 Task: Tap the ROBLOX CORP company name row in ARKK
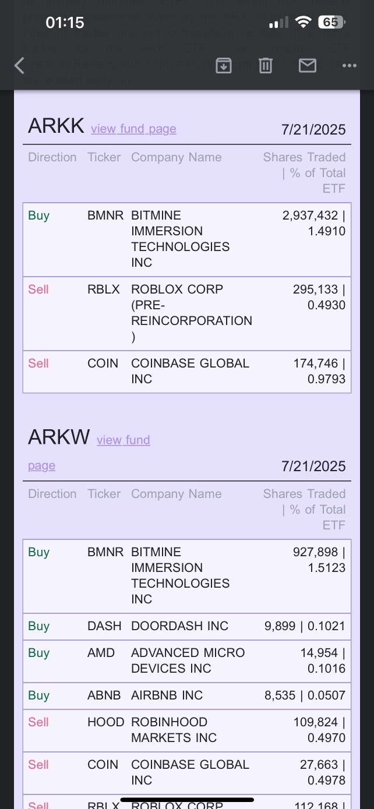(187, 313)
